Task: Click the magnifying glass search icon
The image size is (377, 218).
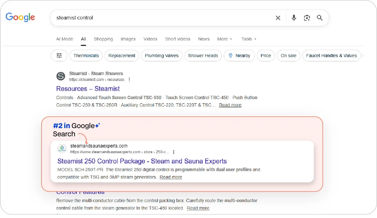Action: [x=319, y=18]
